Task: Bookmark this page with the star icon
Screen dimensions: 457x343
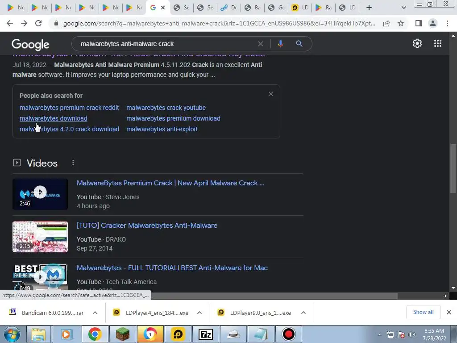Action: (x=401, y=23)
